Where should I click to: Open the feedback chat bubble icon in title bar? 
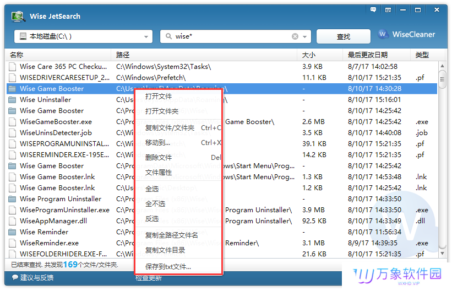point(373,10)
